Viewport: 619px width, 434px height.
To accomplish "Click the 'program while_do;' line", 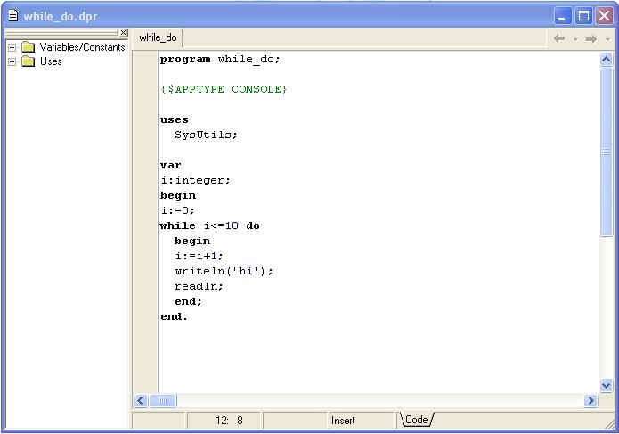I will (x=220, y=59).
